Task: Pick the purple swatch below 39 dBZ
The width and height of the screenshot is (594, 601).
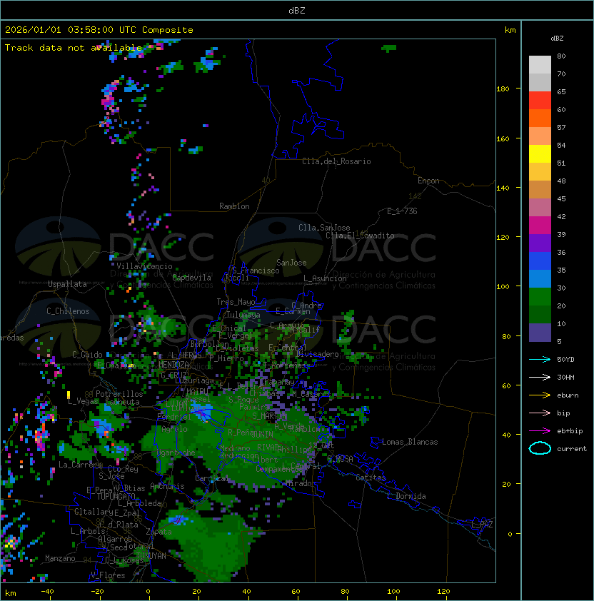Action: point(540,243)
